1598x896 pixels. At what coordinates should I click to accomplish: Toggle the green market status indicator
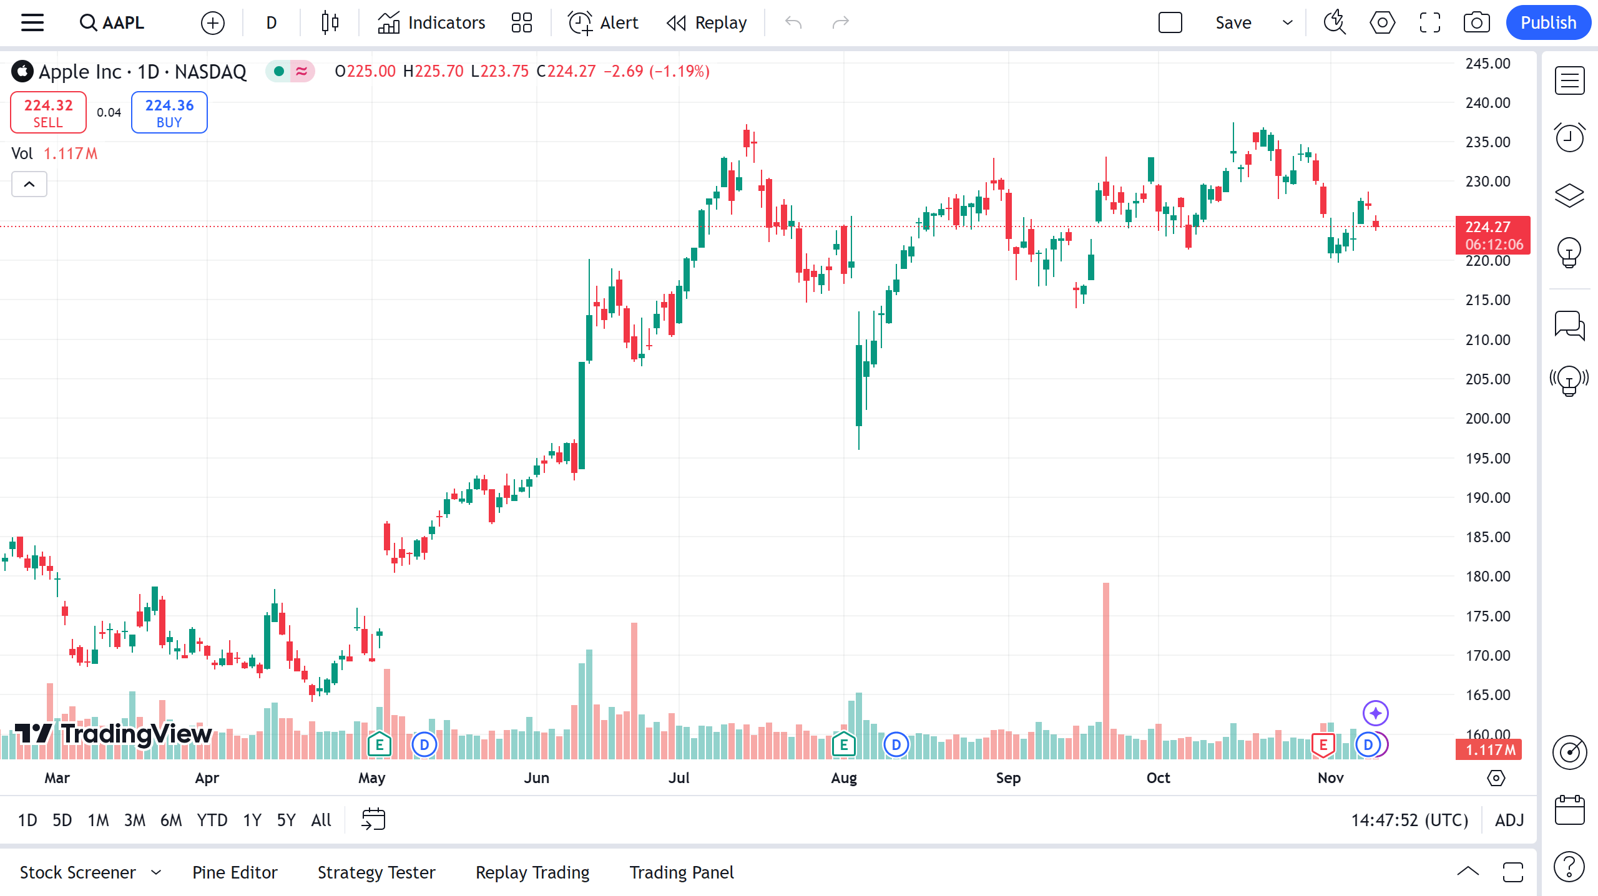coord(279,72)
